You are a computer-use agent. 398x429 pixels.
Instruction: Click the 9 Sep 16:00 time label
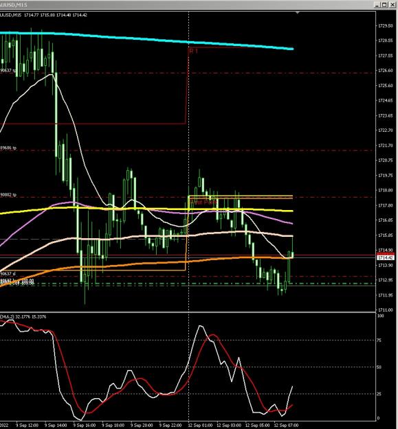[85, 426]
